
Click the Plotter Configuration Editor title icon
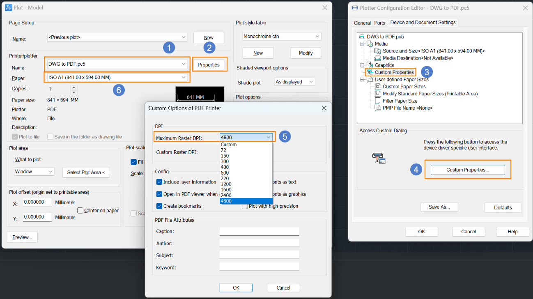355,8
